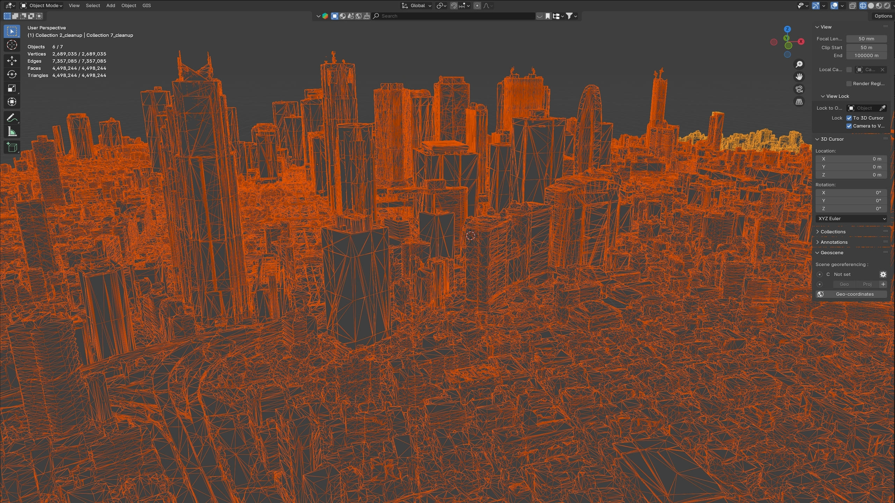This screenshot has height=503, width=895.
Task: Toggle viewport overlays
Action: pyautogui.click(x=834, y=6)
